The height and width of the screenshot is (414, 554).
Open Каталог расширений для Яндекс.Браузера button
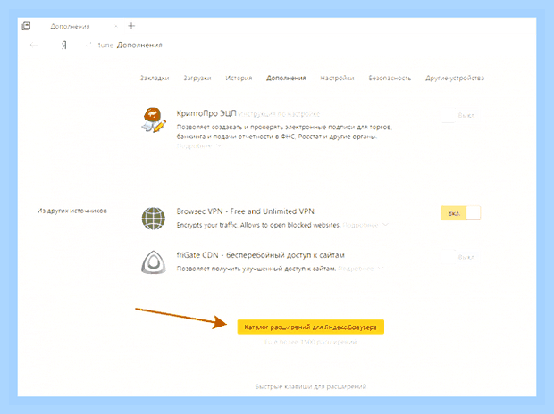(x=311, y=327)
